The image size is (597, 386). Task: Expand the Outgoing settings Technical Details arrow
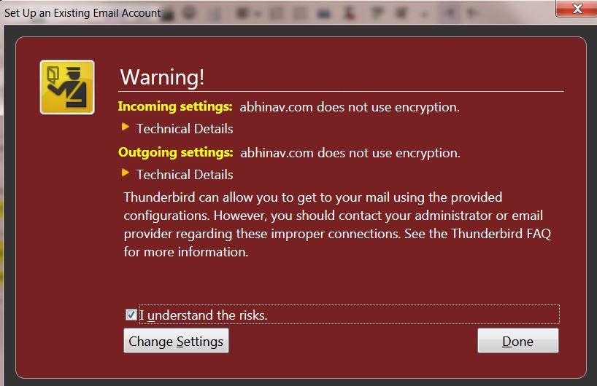click(126, 173)
